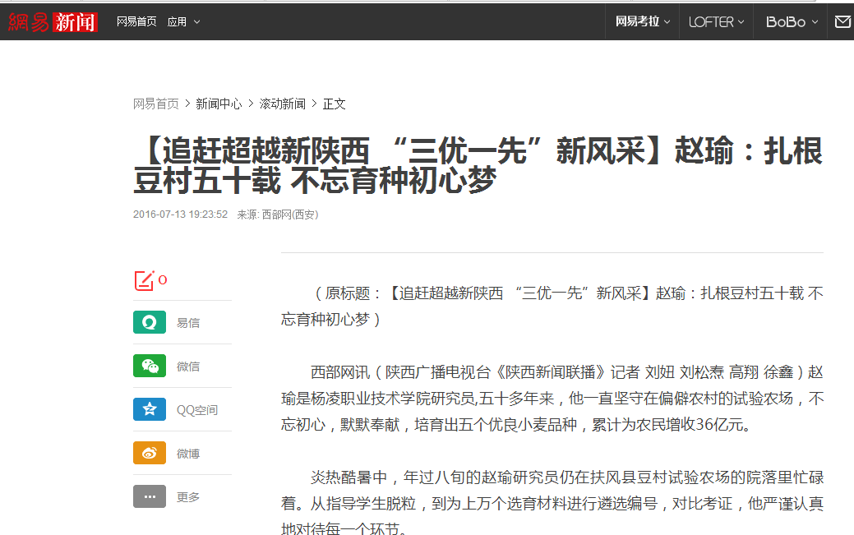The width and height of the screenshot is (854, 535).
Task: Open 新闻中心 breadcrumb link
Action: (x=219, y=104)
